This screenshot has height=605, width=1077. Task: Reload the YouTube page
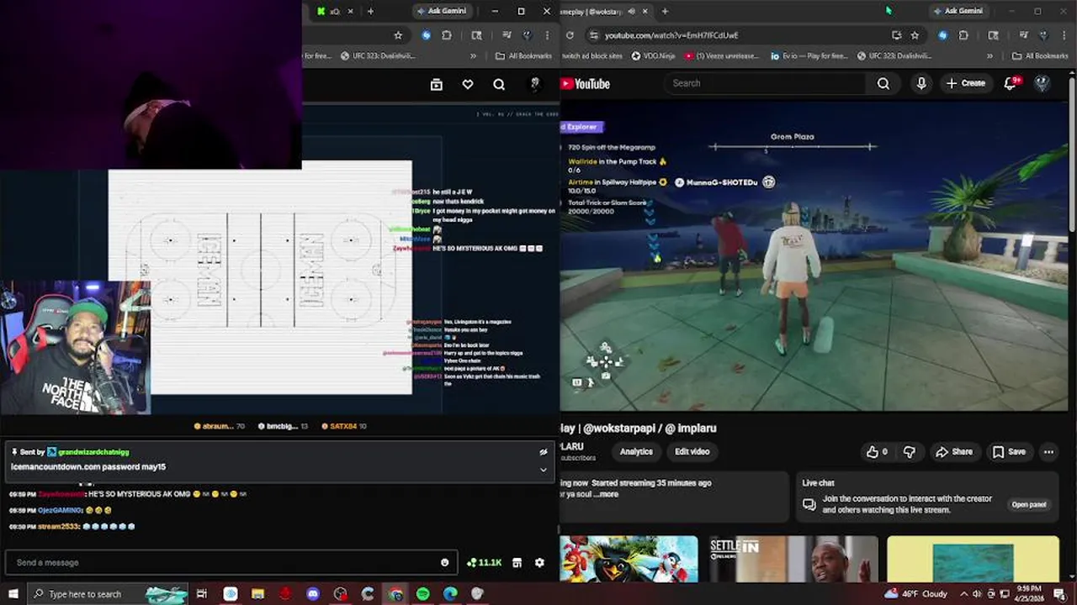tap(570, 35)
